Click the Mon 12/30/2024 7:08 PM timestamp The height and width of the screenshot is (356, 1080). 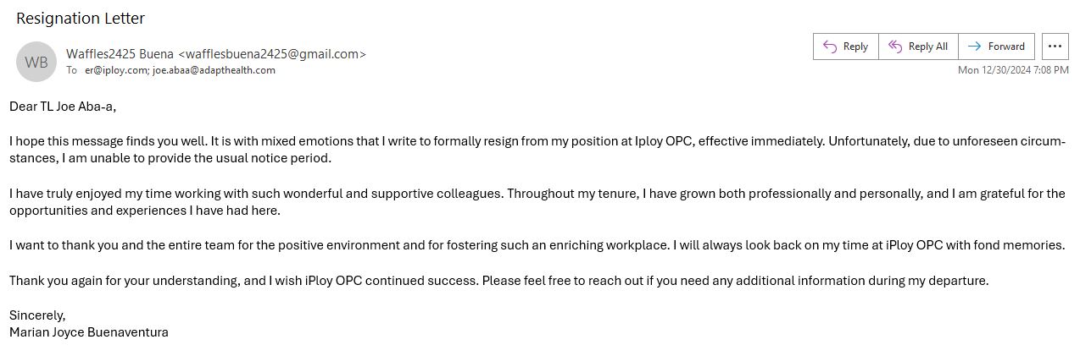point(1012,70)
